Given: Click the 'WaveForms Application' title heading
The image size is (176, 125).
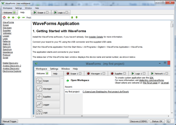Looking at the screenshot, I should coord(56,24).
